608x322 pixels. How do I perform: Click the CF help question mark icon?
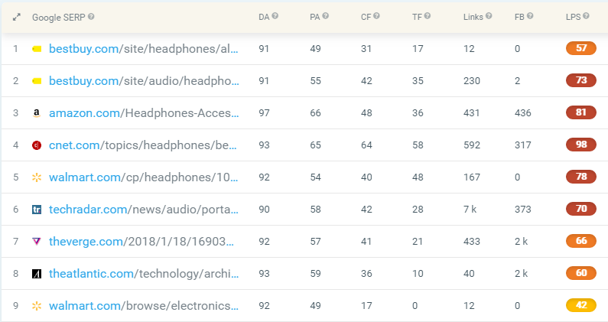376,16
